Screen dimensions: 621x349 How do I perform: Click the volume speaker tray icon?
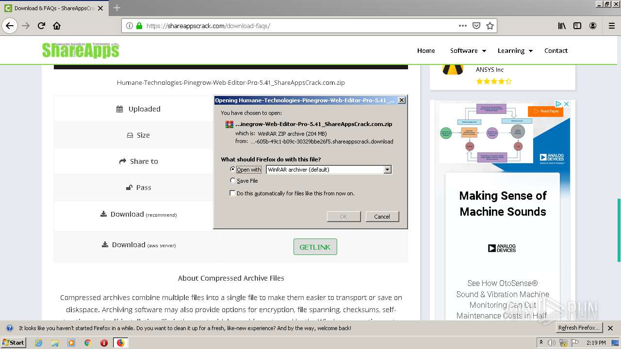552,343
